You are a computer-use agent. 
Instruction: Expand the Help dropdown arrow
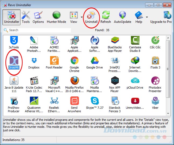(x=147, y=17)
